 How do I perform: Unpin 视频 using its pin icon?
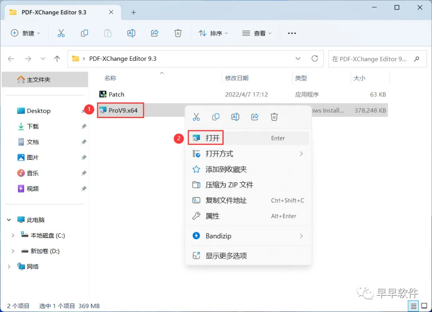tap(84, 188)
